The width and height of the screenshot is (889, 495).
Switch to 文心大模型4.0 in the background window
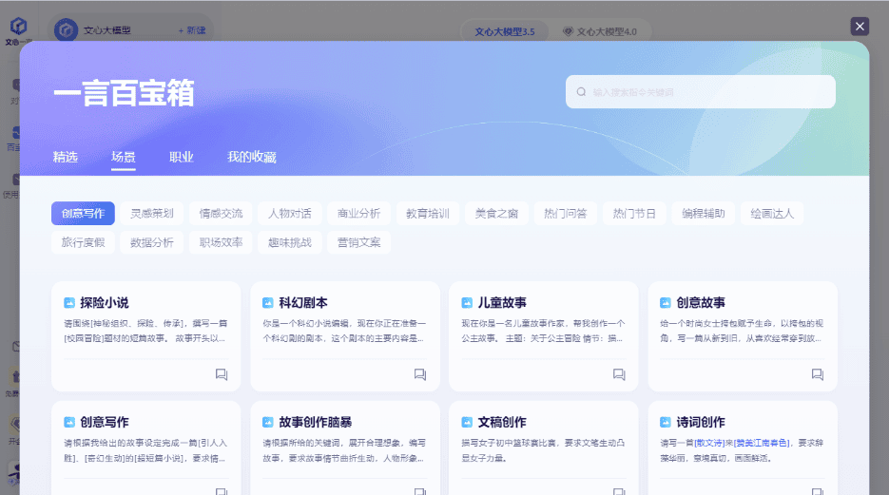coord(600,31)
